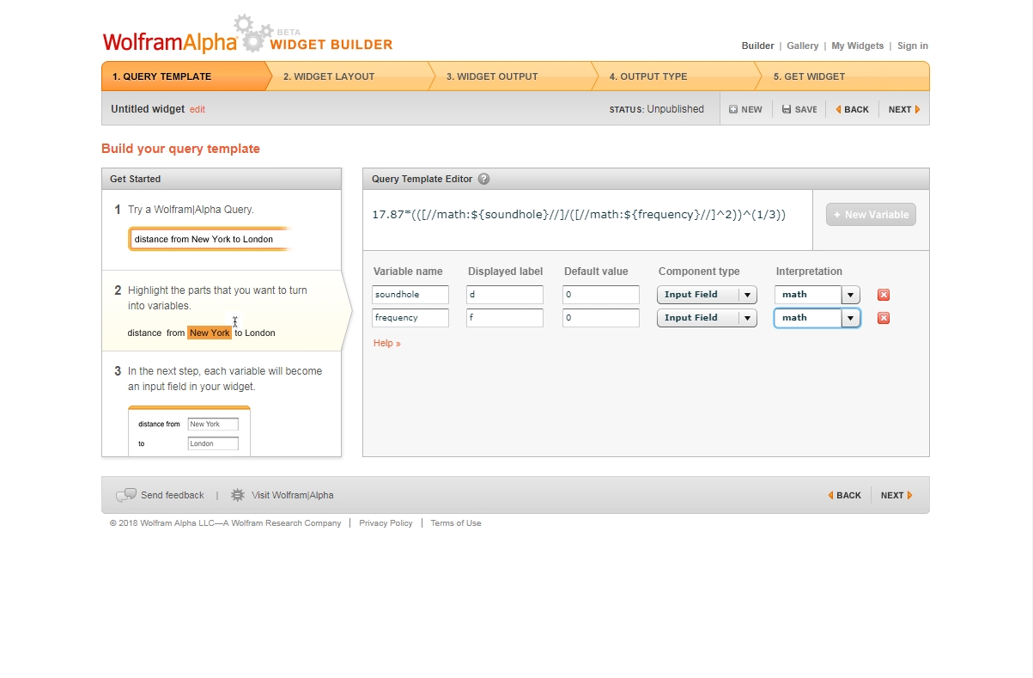Go to the 2. Widget Layout step

point(347,76)
